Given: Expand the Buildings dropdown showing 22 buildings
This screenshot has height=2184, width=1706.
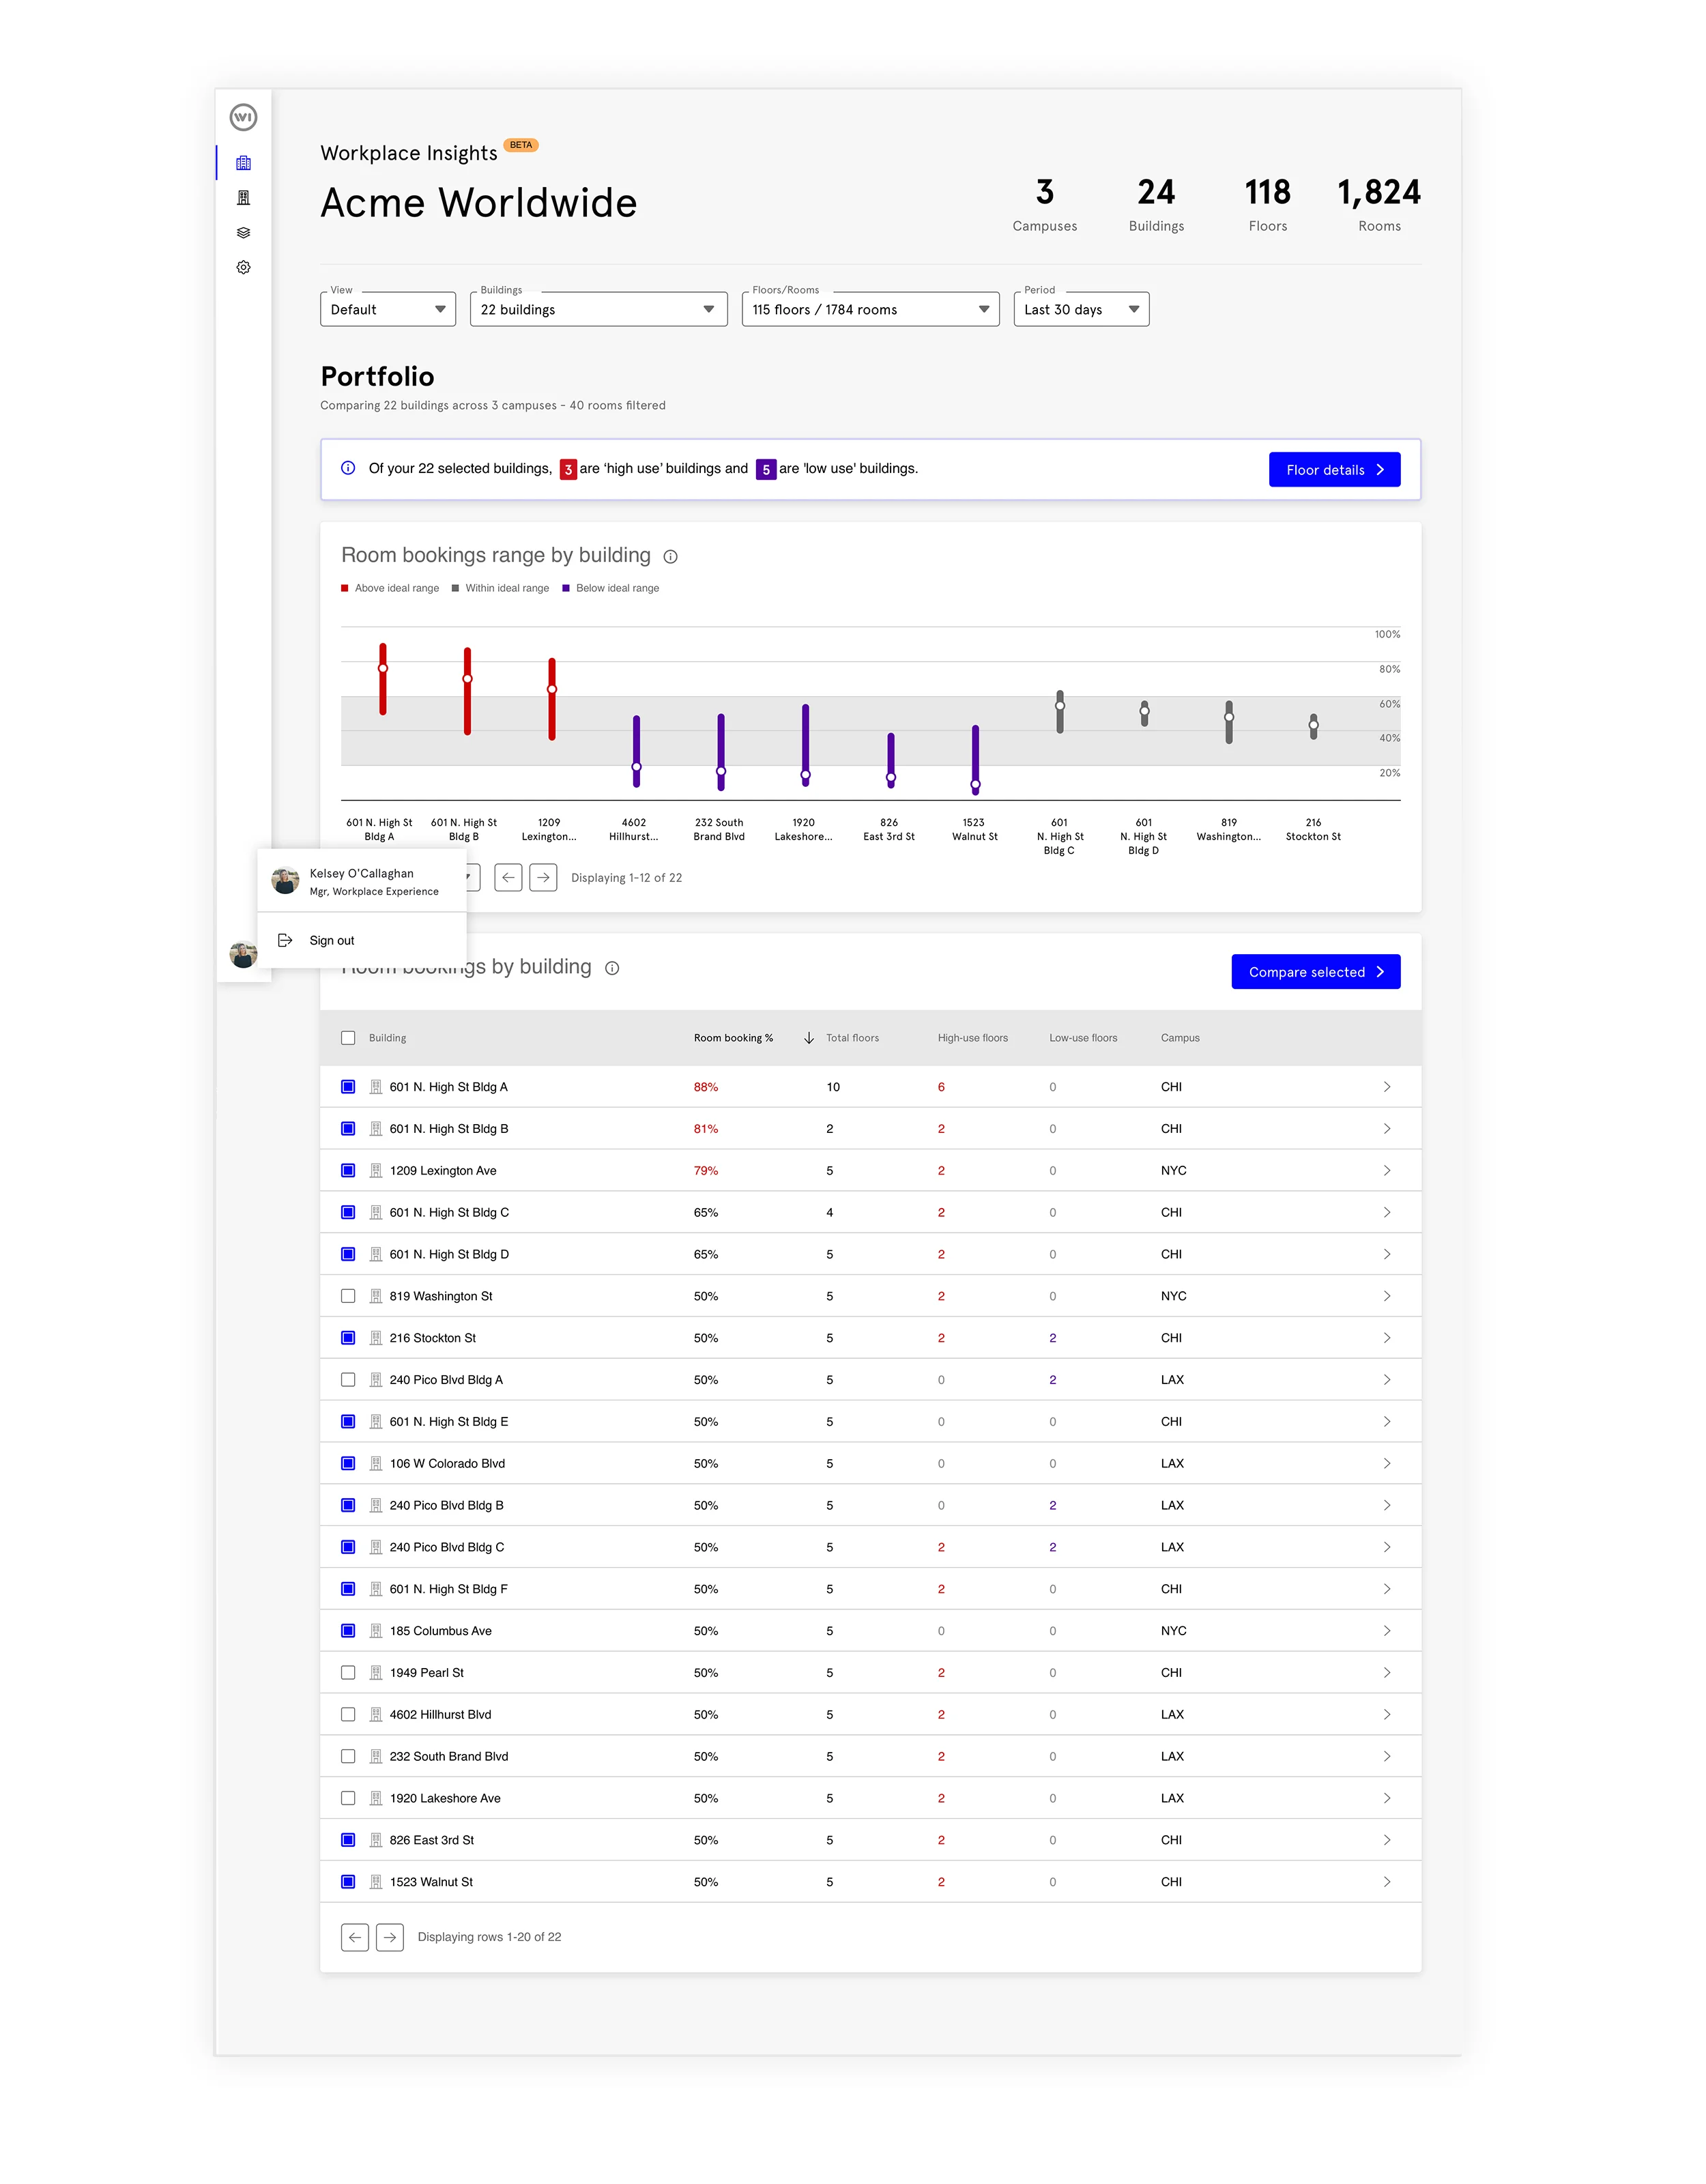Looking at the screenshot, I should click(x=598, y=310).
